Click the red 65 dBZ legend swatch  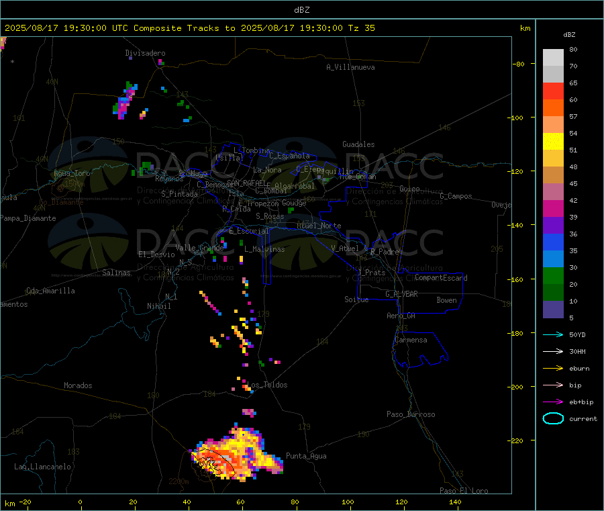click(553, 91)
